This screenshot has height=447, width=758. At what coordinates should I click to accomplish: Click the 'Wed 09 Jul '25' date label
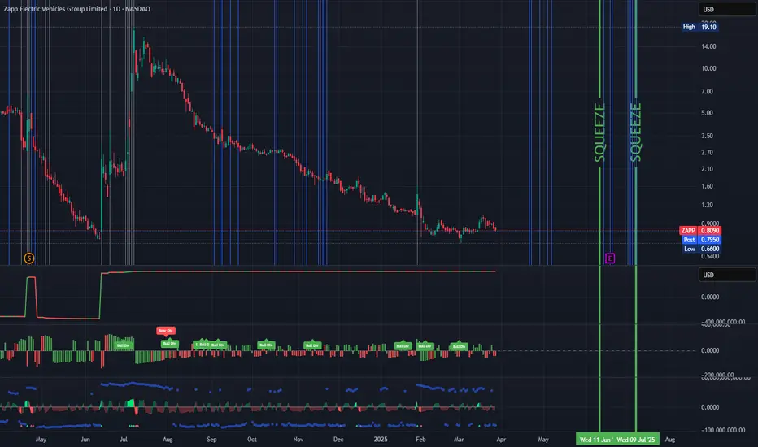(636, 440)
